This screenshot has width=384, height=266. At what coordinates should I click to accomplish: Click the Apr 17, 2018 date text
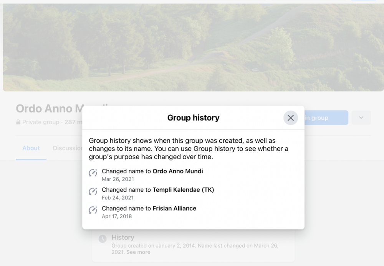click(x=117, y=216)
